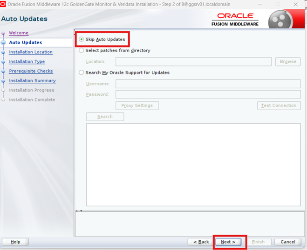The image size is (307, 250).
Task: Cancel the installation
Action: click(288, 242)
